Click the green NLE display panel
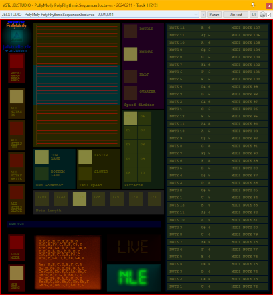 pyautogui.click(x=134, y=278)
